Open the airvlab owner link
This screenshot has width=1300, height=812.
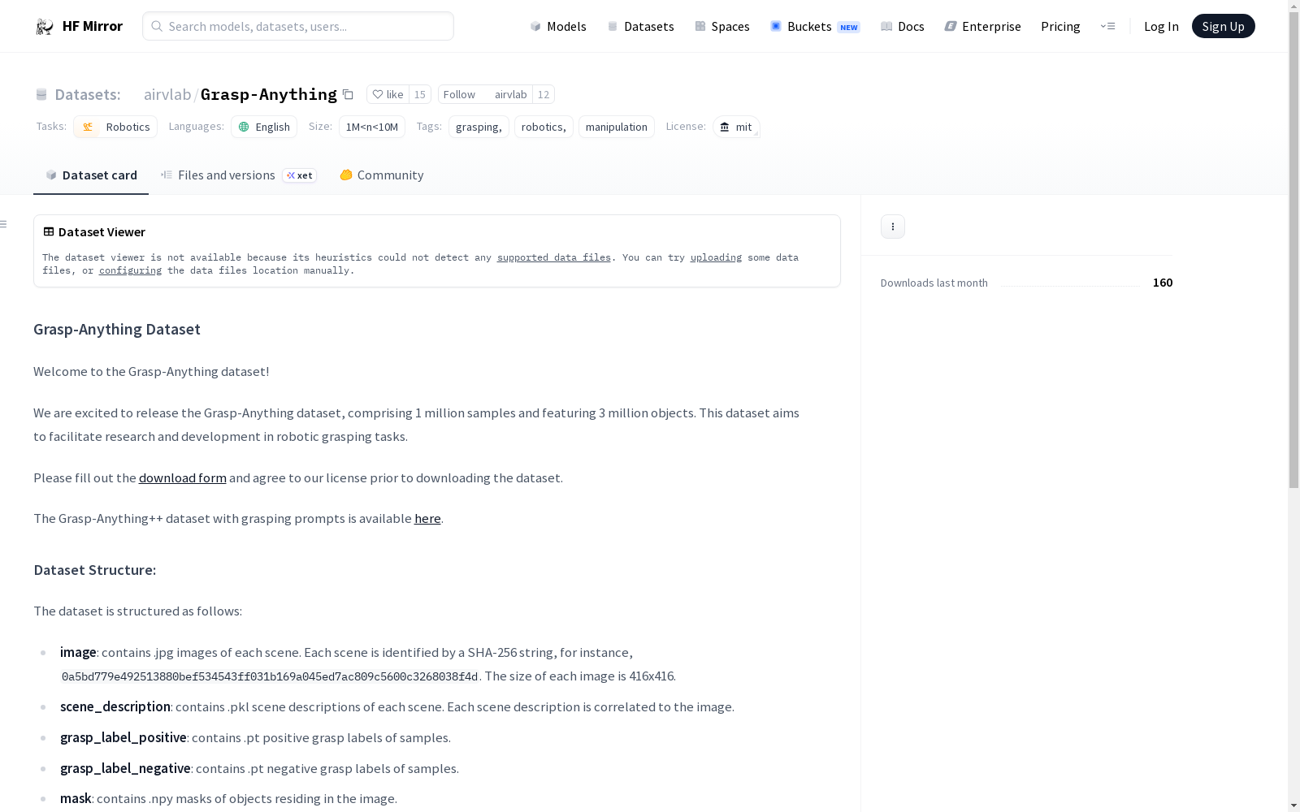(167, 94)
